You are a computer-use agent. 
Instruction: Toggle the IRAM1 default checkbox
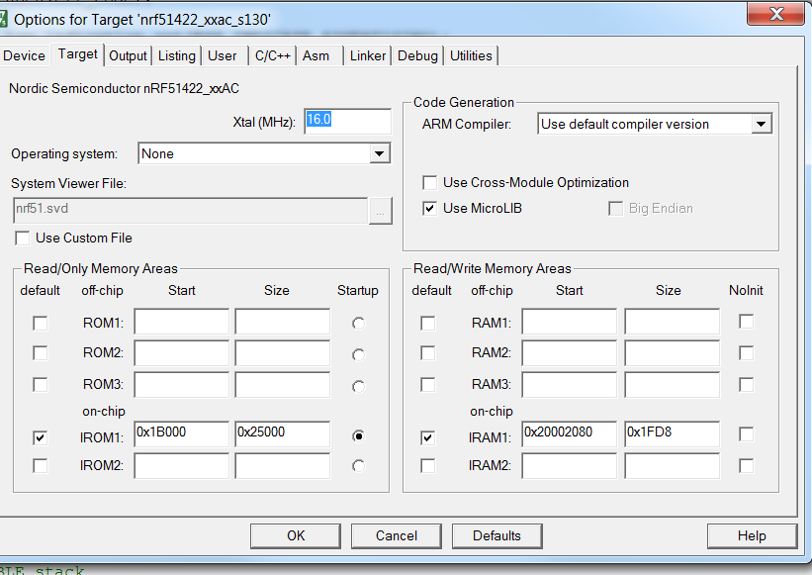tap(427, 437)
